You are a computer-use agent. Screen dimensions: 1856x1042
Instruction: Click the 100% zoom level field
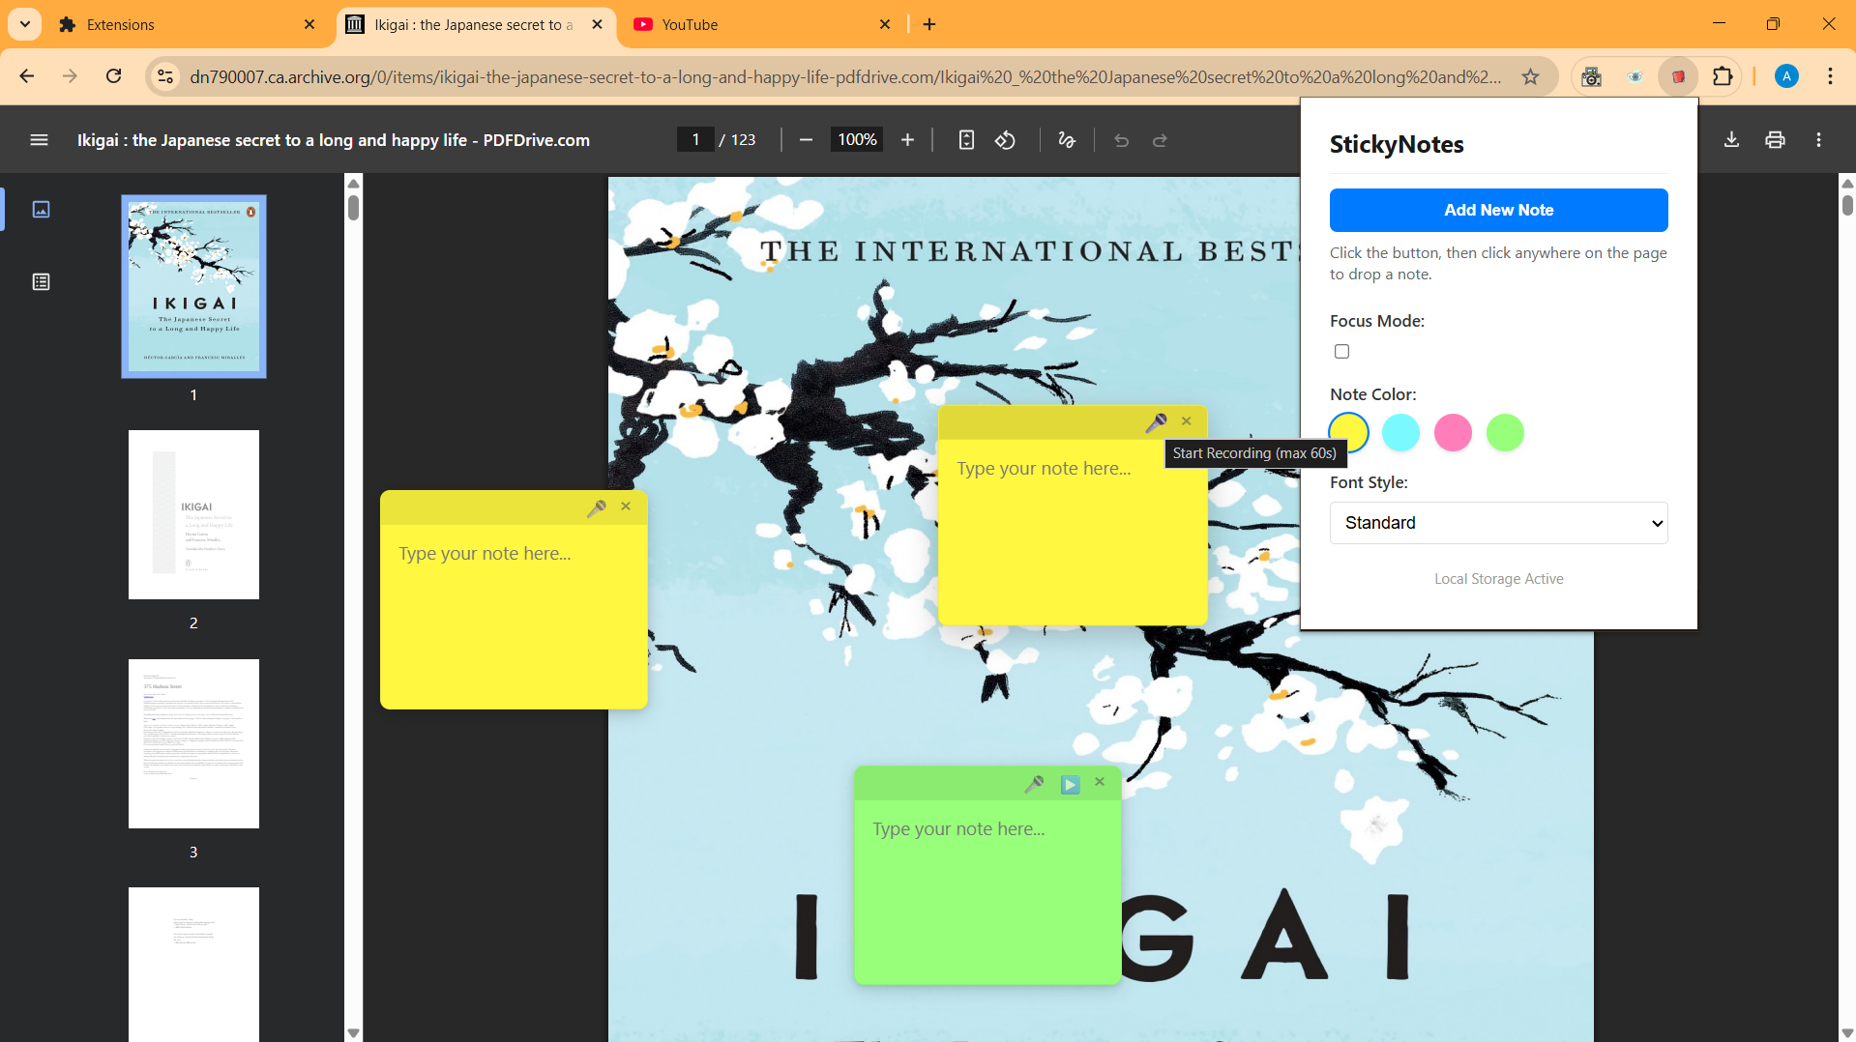857,140
